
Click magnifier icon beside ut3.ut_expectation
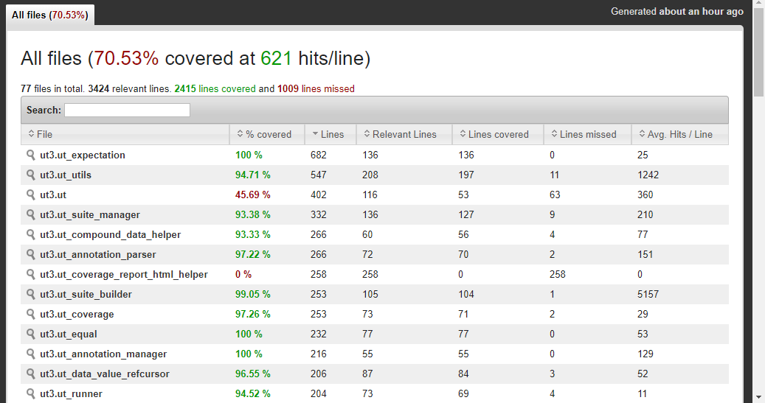31,155
